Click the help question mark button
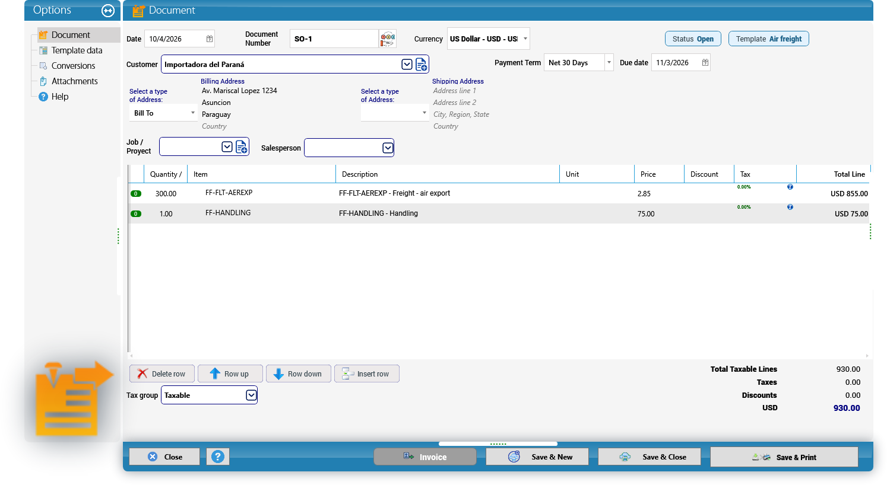The width and height of the screenshot is (887, 485). click(x=218, y=457)
